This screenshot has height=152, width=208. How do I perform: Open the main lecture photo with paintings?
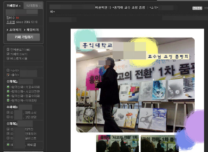coord(135,85)
